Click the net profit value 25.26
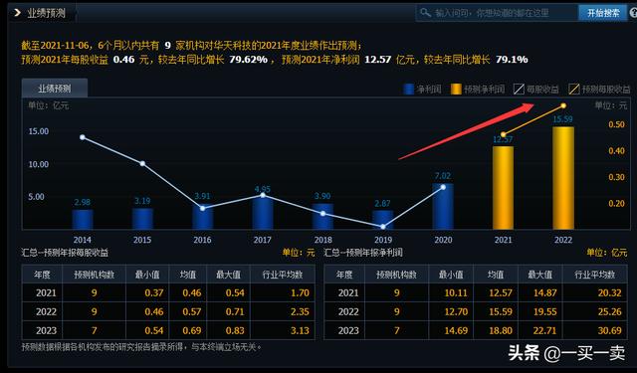This screenshot has height=373, width=637. coord(610,312)
